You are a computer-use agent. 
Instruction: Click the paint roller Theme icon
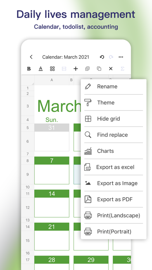click(88, 103)
